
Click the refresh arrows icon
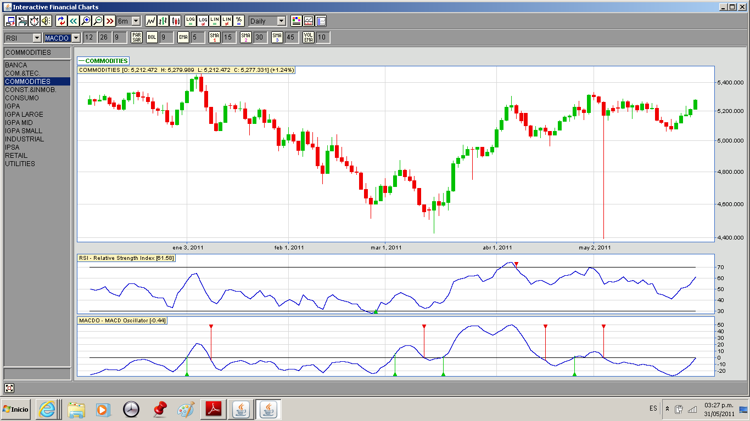(x=61, y=21)
